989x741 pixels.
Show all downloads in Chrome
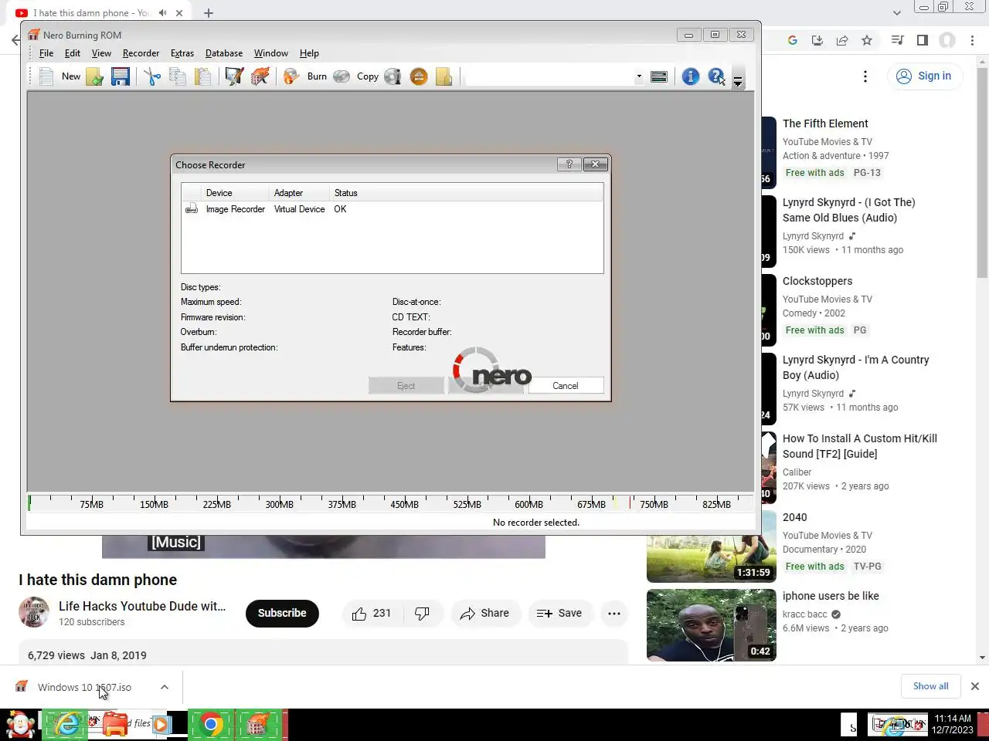930,686
